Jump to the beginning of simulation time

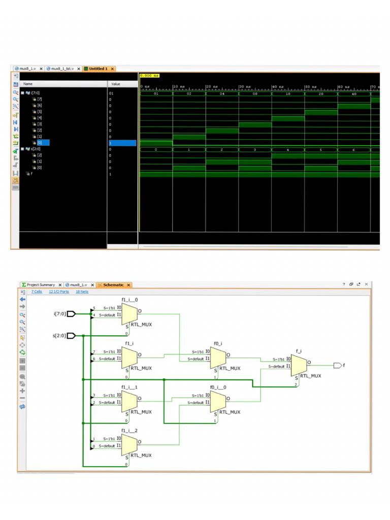[x=16, y=122]
